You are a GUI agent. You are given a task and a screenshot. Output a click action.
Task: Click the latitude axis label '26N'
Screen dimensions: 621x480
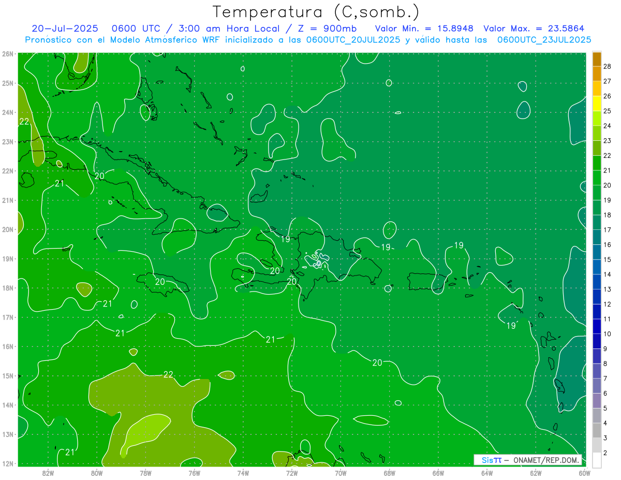click(x=8, y=54)
